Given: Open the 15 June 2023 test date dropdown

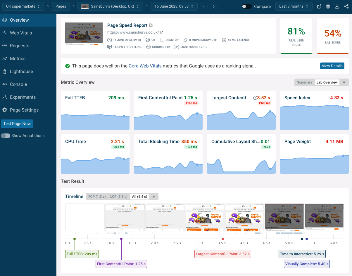Looking at the screenshot, I should pos(174,6).
